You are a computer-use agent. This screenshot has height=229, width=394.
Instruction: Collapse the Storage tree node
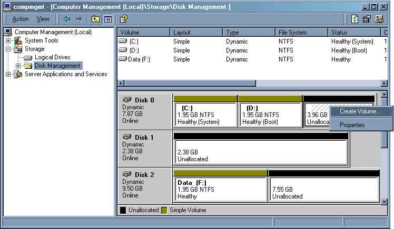tap(8, 49)
